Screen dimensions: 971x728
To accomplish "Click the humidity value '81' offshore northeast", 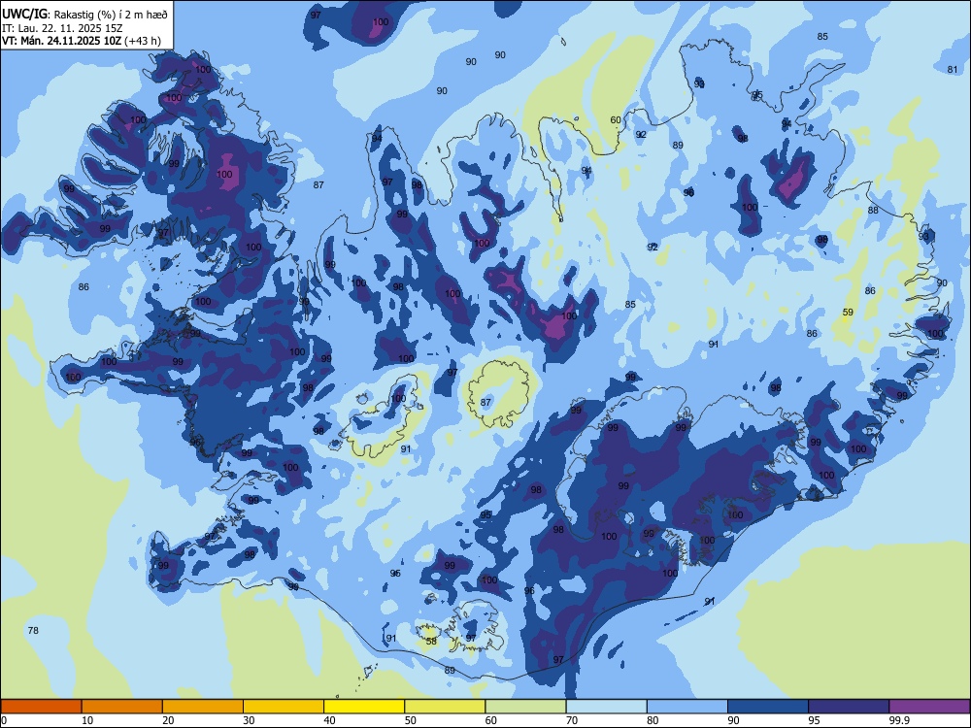I will [x=953, y=69].
